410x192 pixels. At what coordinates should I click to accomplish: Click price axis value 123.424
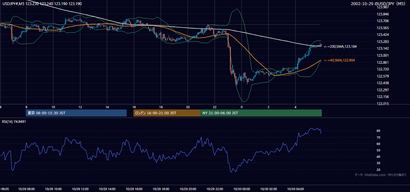pyautogui.click(x=382, y=35)
